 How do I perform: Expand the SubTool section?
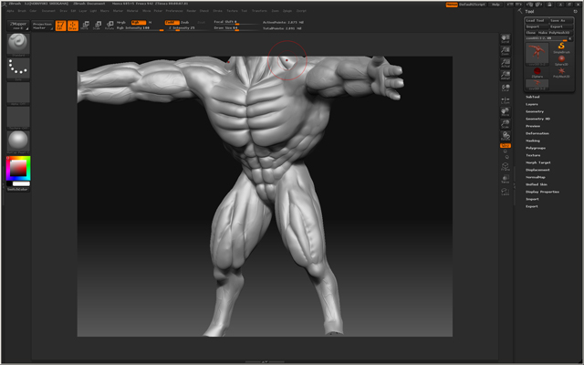(x=532, y=97)
